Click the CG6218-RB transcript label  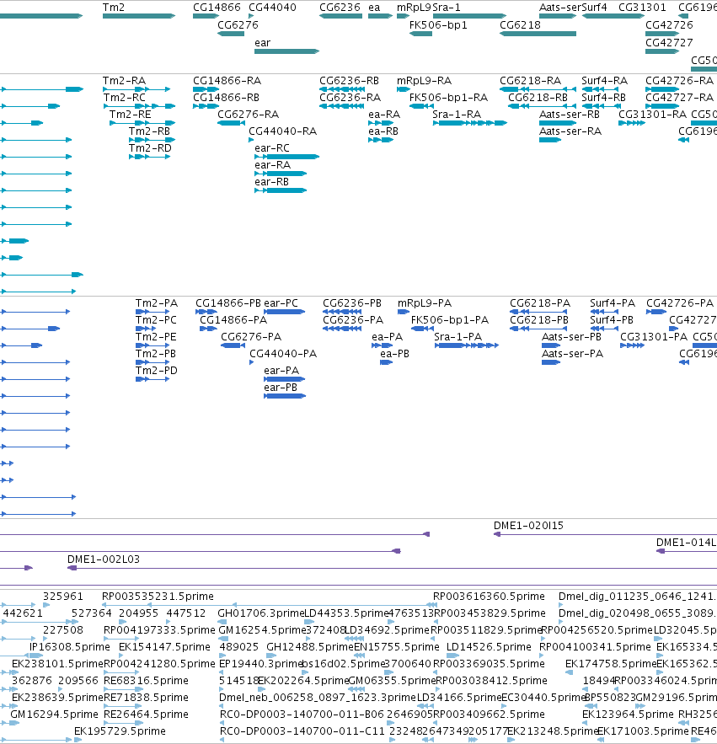pyautogui.click(x=538, y=98)
